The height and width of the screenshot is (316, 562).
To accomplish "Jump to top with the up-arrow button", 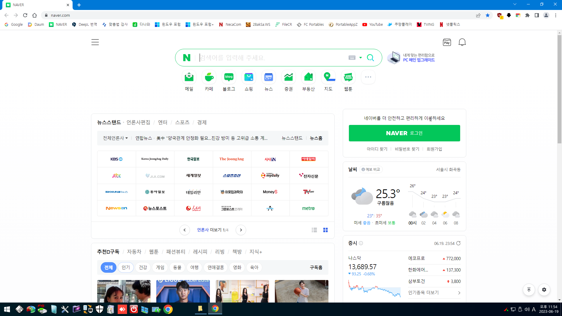I will (529, 290).
